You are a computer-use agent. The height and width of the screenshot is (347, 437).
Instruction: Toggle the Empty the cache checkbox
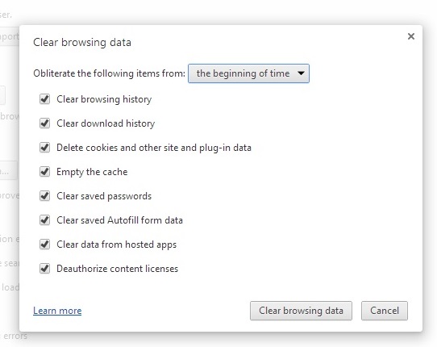pos(44,172)
